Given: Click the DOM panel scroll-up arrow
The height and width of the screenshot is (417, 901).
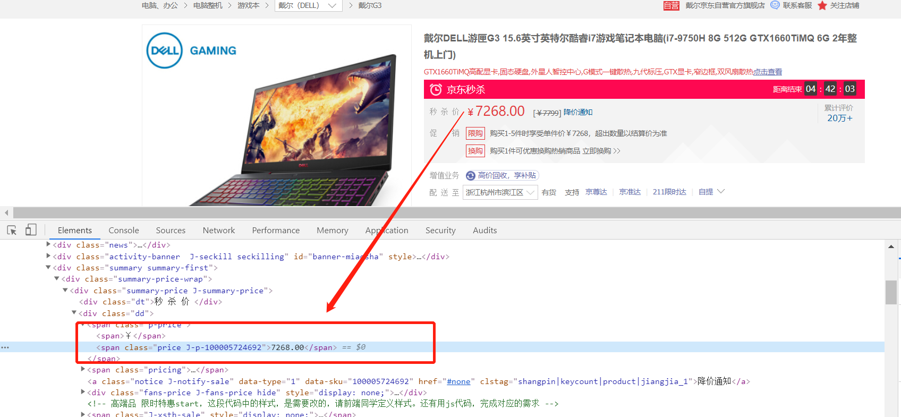Looking at the screenshot, I should point(891,246).
